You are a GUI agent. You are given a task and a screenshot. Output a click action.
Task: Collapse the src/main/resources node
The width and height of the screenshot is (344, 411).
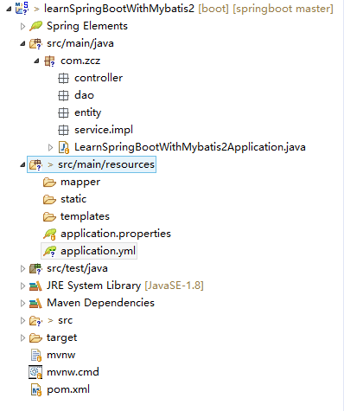click(22, 165)
